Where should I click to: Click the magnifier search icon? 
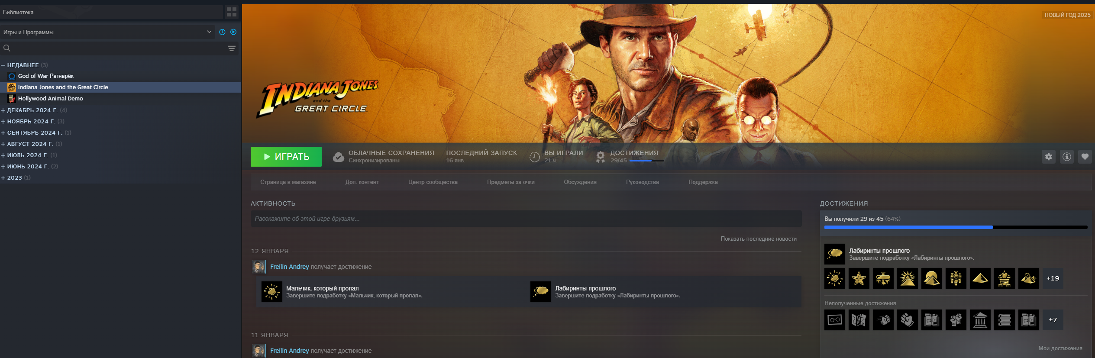(7, 48)
